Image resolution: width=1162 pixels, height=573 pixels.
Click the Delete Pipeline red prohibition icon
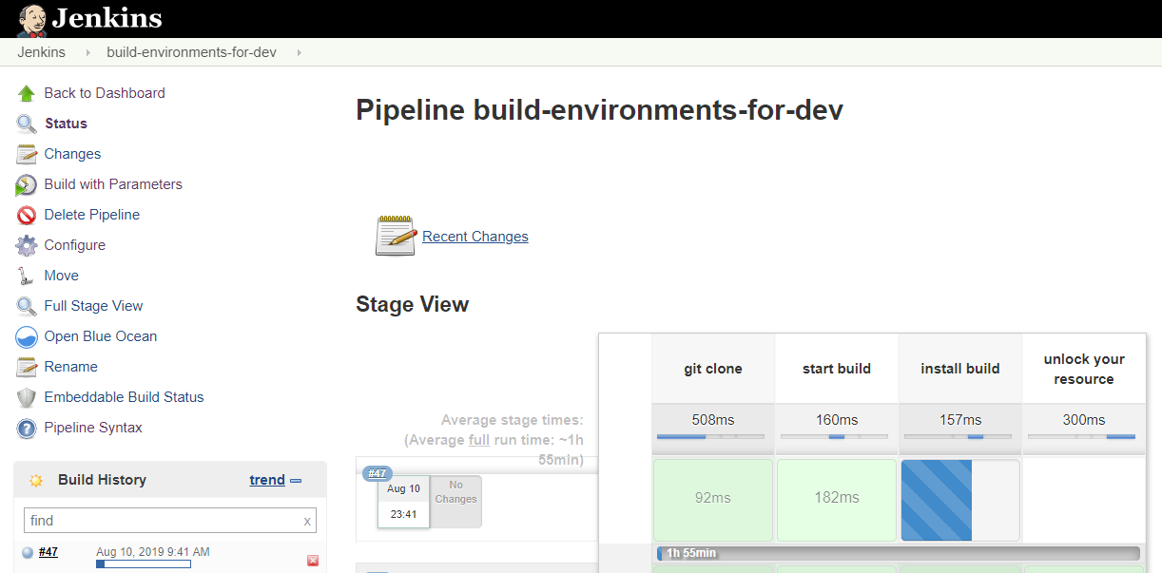click(x=27, y=215)
